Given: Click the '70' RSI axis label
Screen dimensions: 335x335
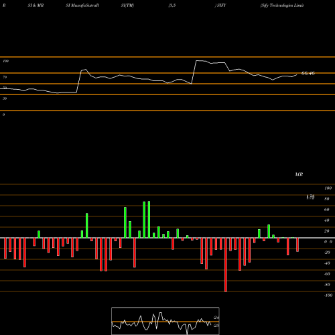Looking at the screenshot, I should click(5, 77).
